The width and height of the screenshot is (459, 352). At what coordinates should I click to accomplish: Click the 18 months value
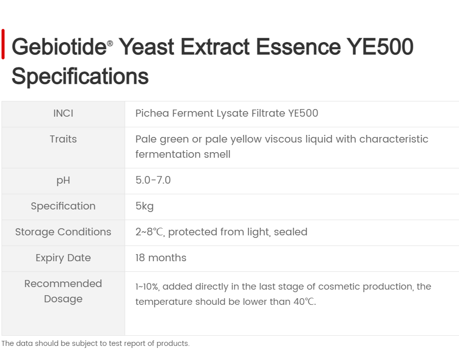click(x=161, y=258)
